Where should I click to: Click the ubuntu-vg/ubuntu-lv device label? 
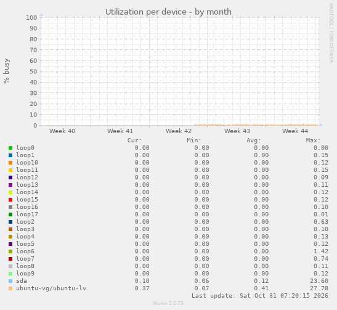pos(51,288)
